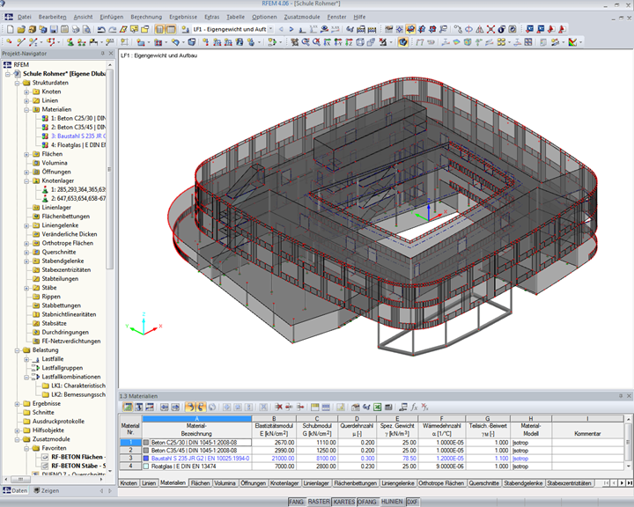Toggle KARTES coordinates in status bar

pyautogui.click(x=344, y=502)
